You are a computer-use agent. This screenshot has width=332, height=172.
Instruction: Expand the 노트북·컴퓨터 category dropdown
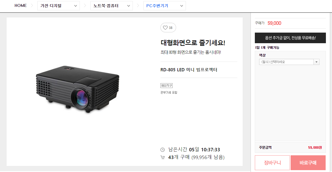[112, 6]
